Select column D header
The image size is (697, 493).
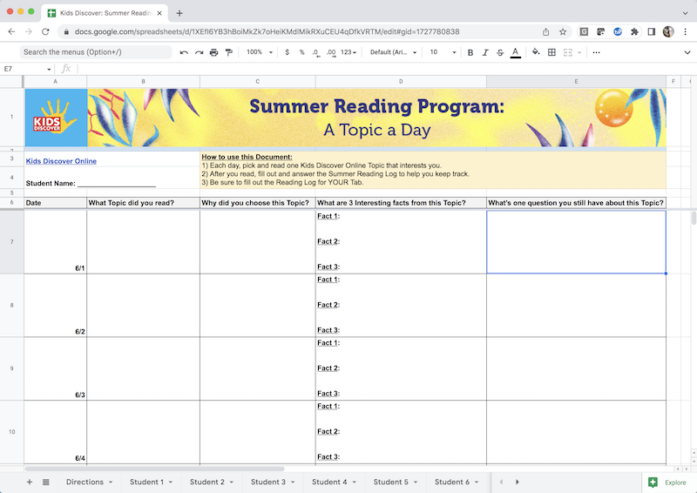401,81
